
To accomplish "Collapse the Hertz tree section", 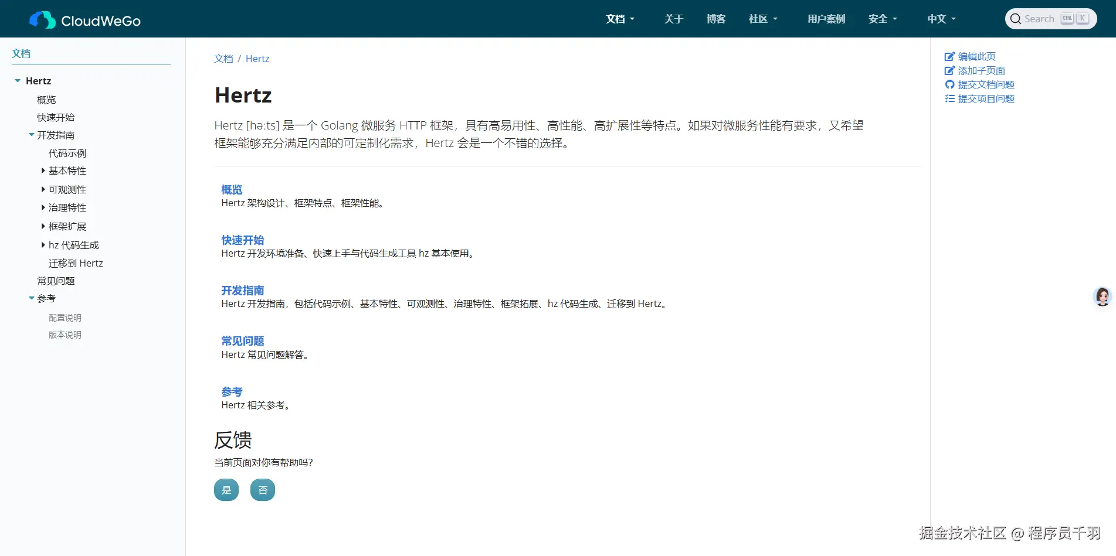I will pos(18,81).
